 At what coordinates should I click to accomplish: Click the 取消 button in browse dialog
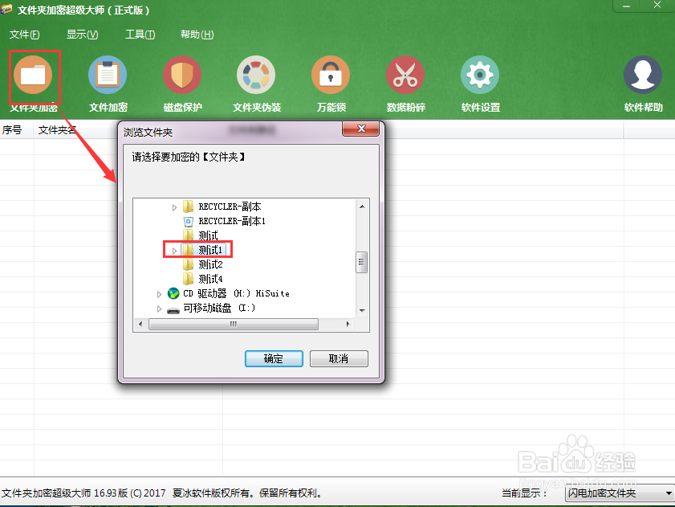click(x=339, y=358)
